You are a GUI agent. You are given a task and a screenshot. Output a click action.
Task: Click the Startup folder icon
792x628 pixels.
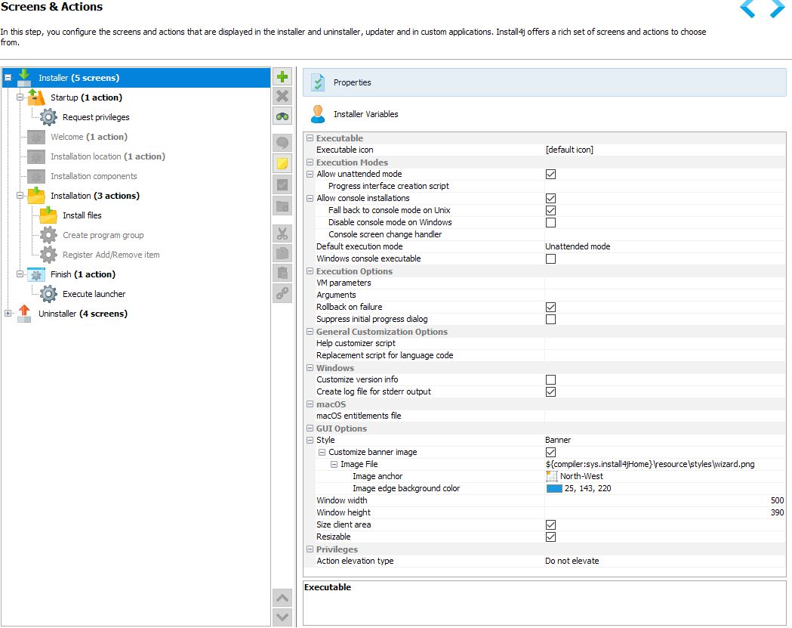pos(35,97)
